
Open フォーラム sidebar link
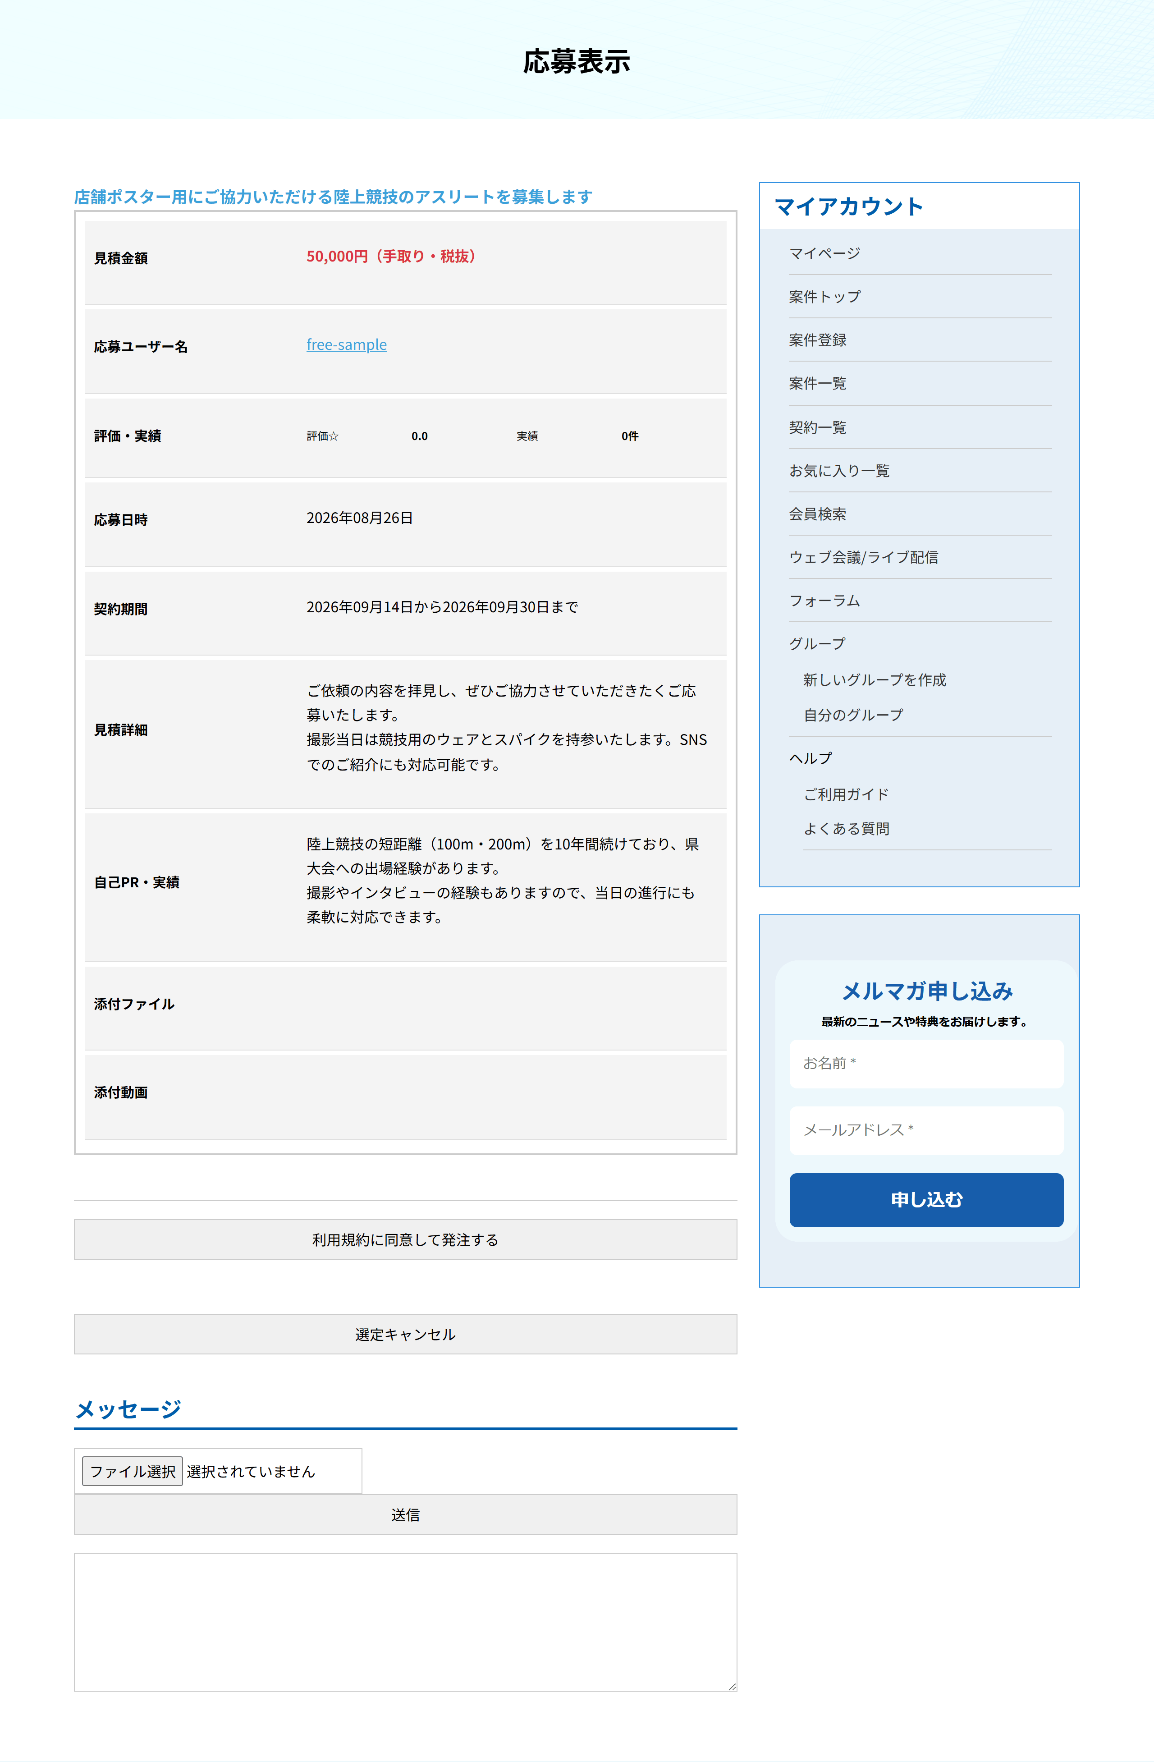(824, 601)
